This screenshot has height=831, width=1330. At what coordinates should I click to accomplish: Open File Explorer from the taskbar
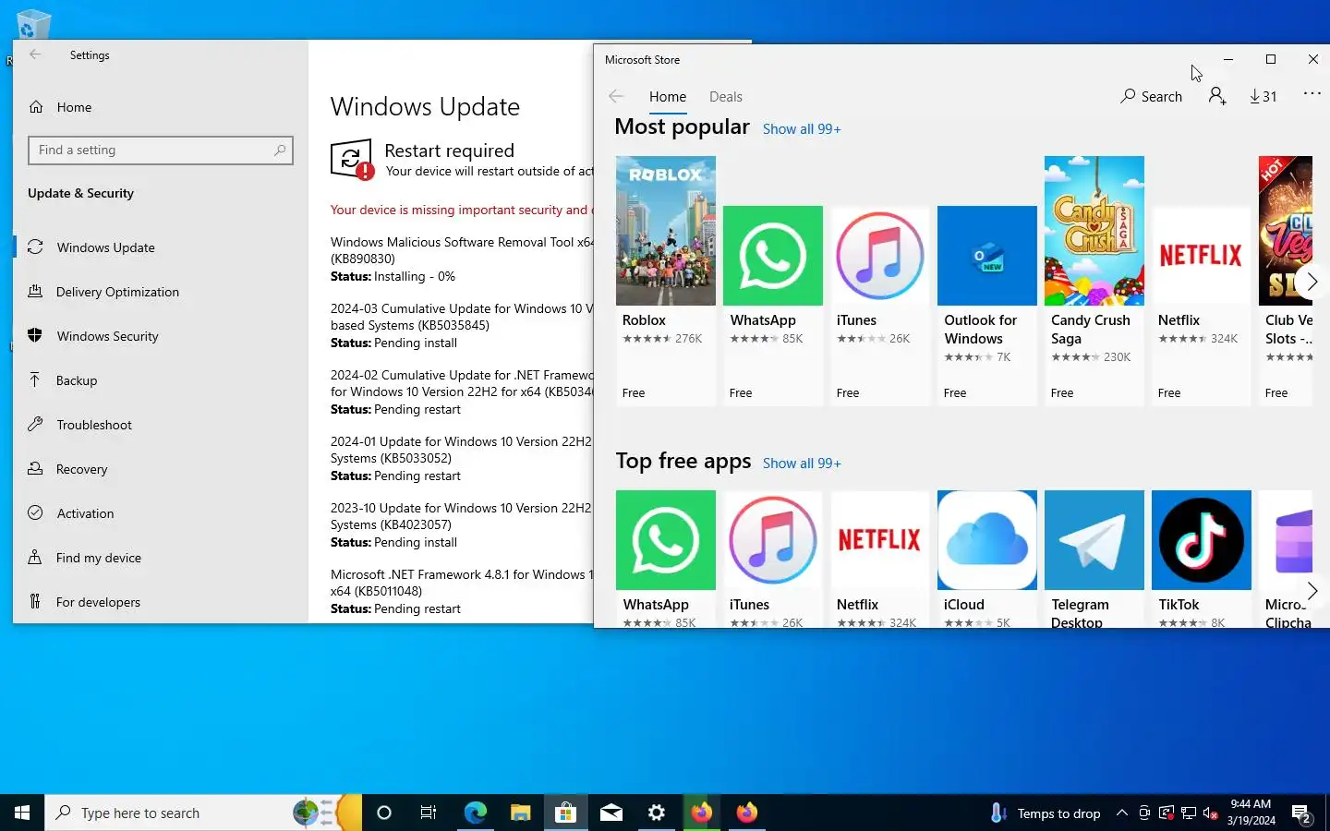(x=520, y=813)
